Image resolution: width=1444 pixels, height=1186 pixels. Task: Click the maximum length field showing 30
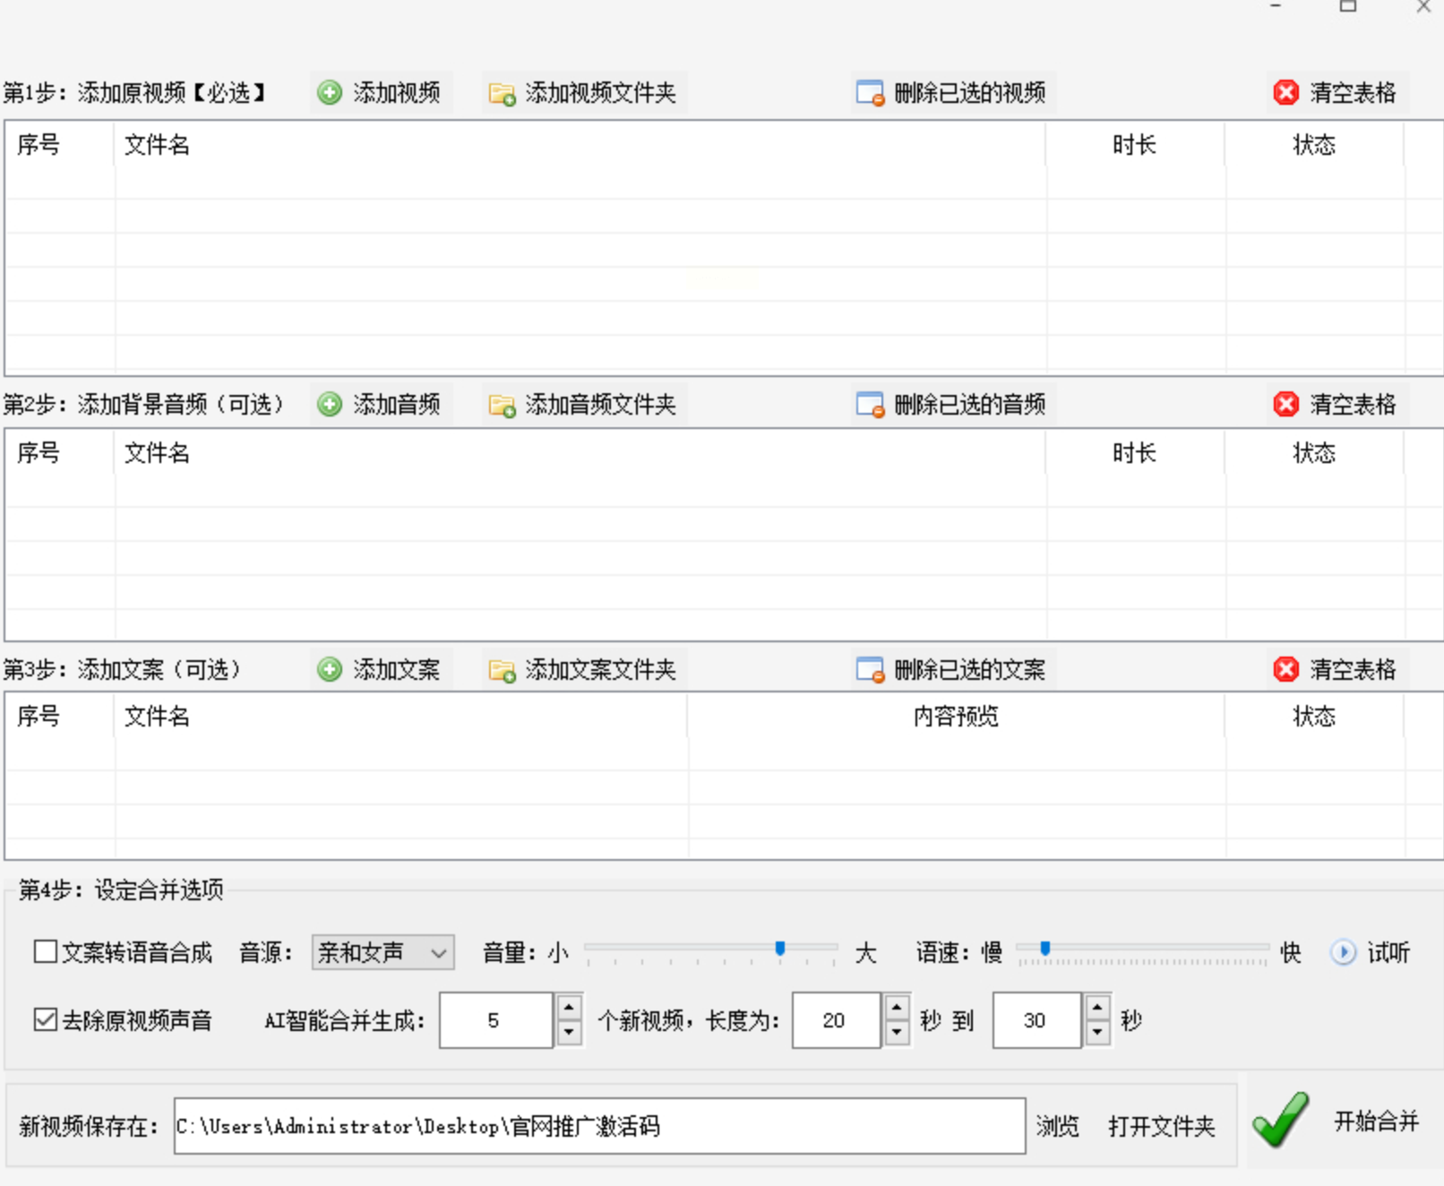point(1036,1020)
